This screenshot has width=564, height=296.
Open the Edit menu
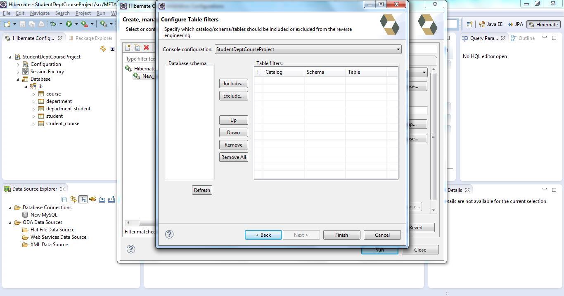point(20,13)
